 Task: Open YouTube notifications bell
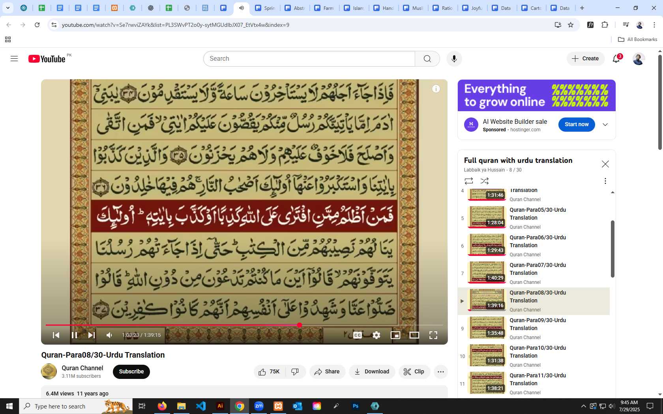[616, 59]
